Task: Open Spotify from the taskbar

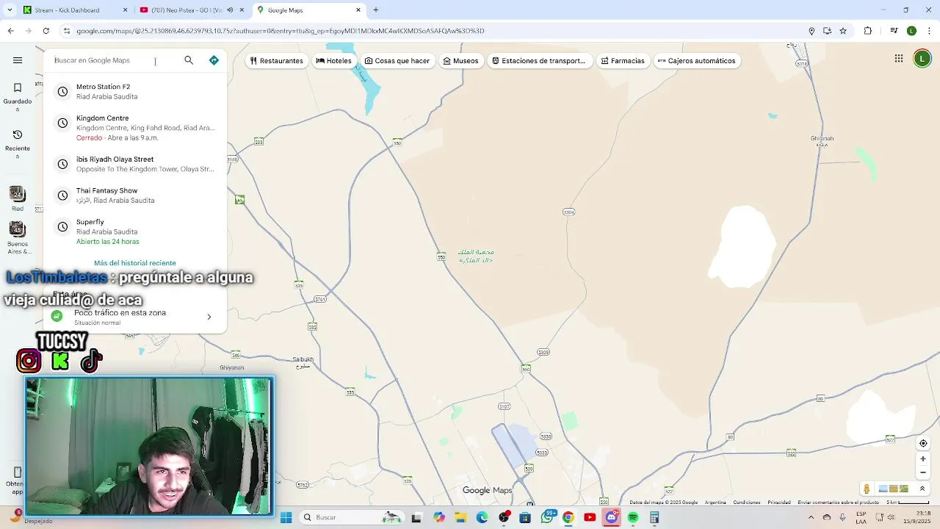Action: point(633,517)
